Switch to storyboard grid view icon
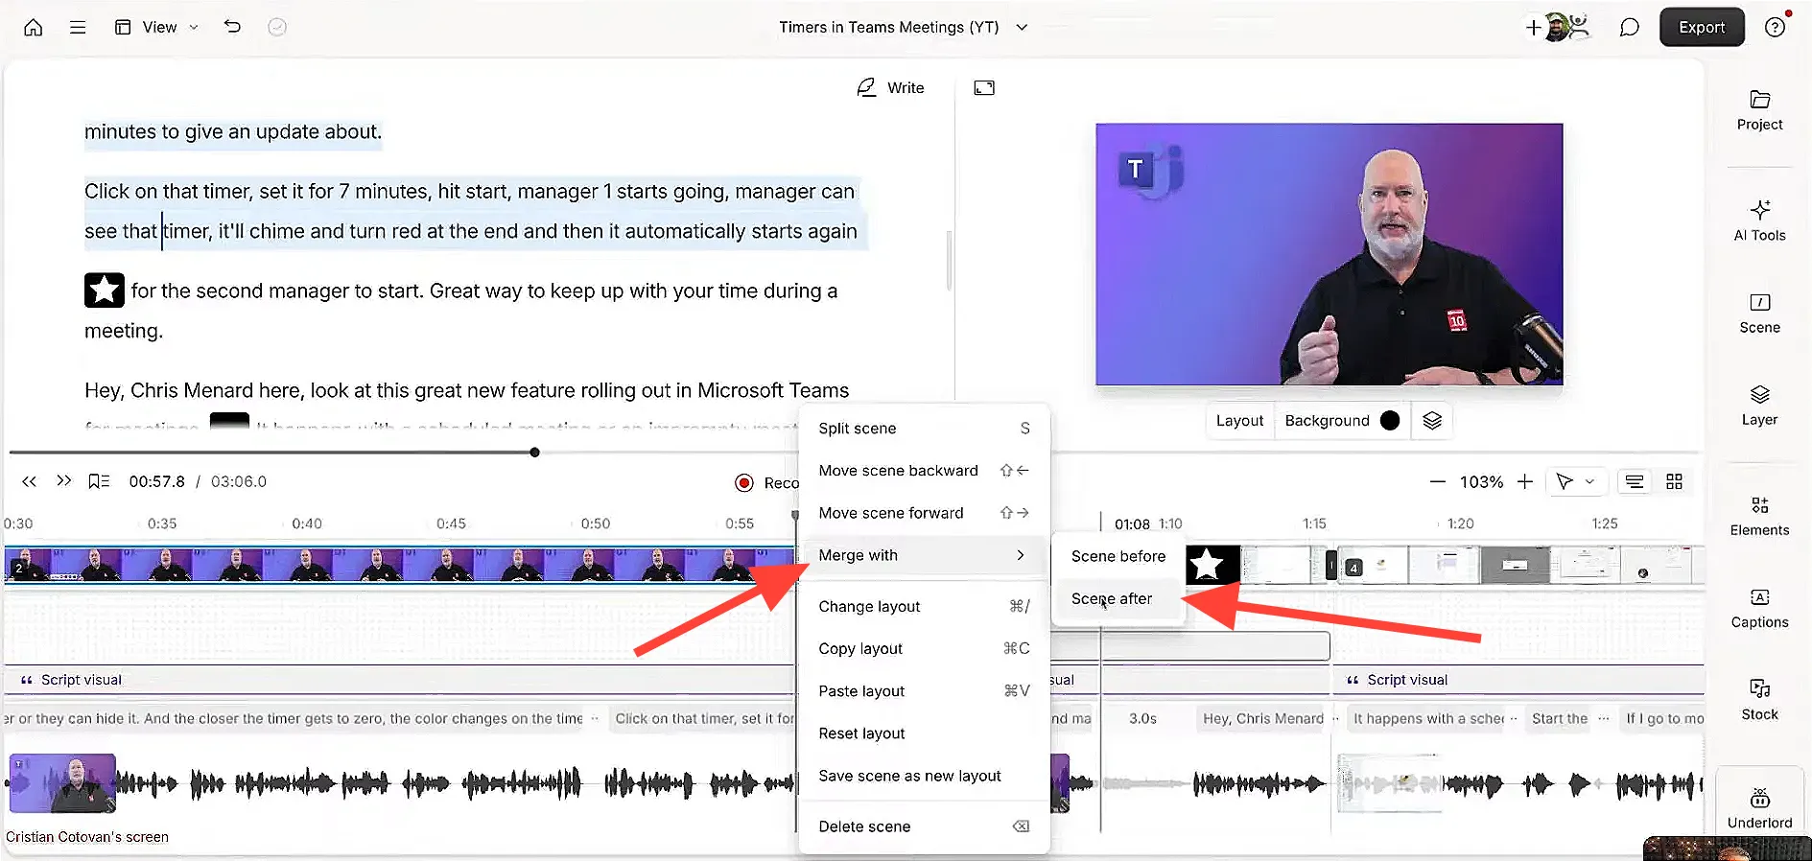This screenshot has width=1812, height=861. point(1675,482)
